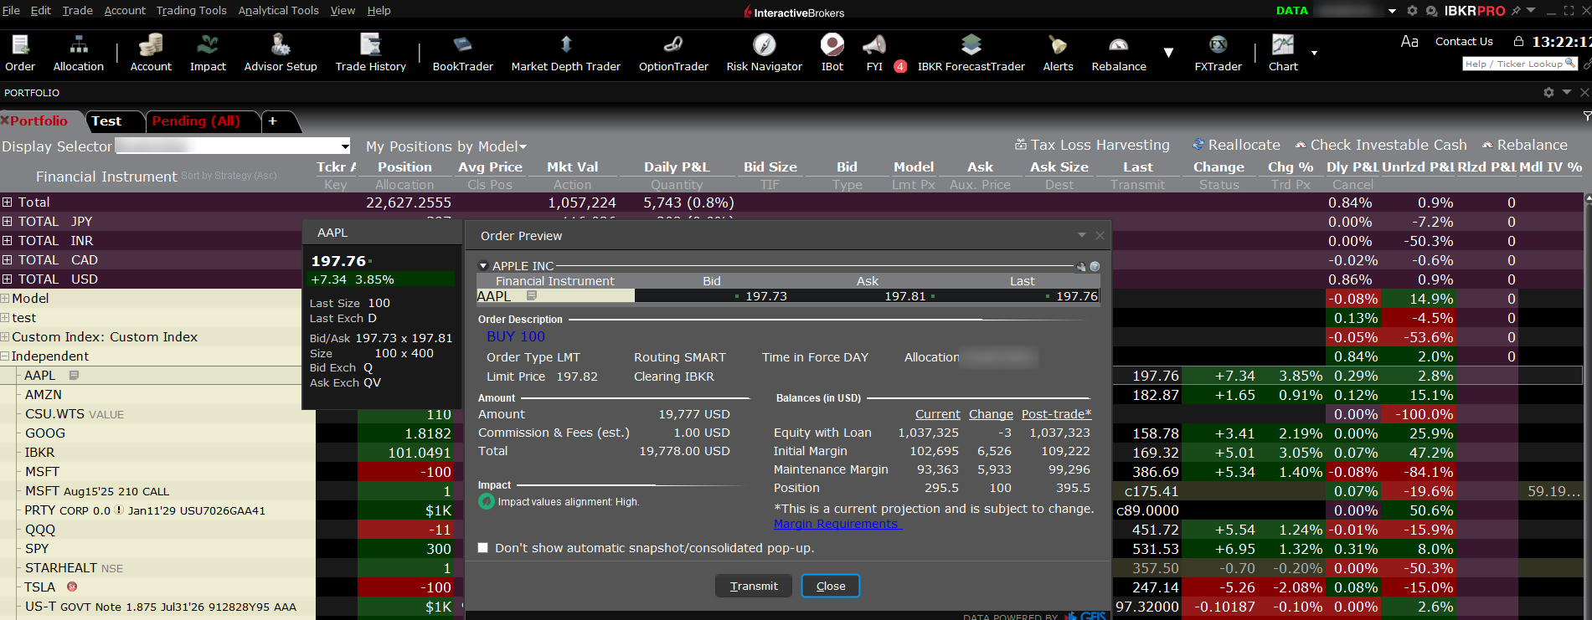Click the Transmit button
1592x620 pixels.
click(x=753, y=586)
